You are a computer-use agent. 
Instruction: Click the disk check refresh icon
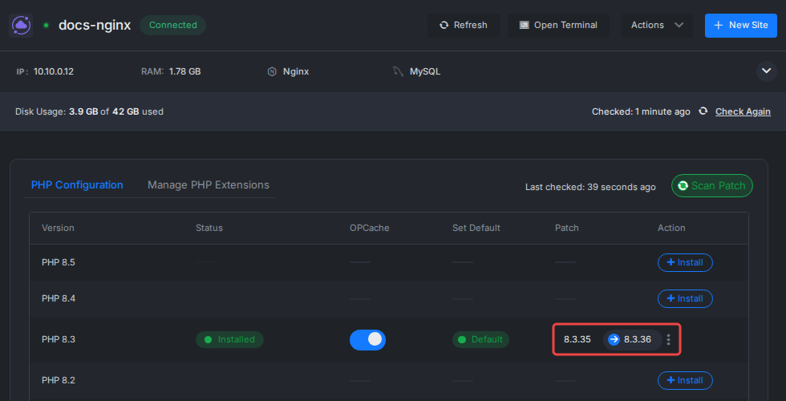[x=703, y=111]
